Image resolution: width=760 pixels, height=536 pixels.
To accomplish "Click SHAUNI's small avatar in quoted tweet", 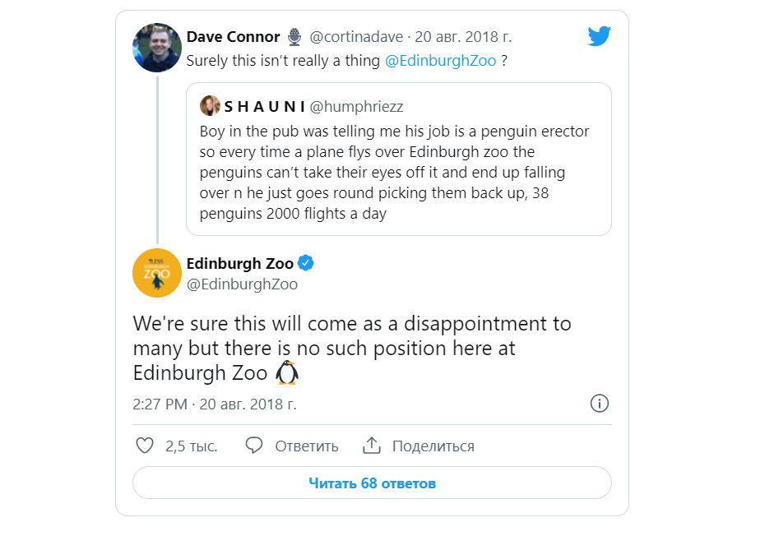I will coord(210,106).
